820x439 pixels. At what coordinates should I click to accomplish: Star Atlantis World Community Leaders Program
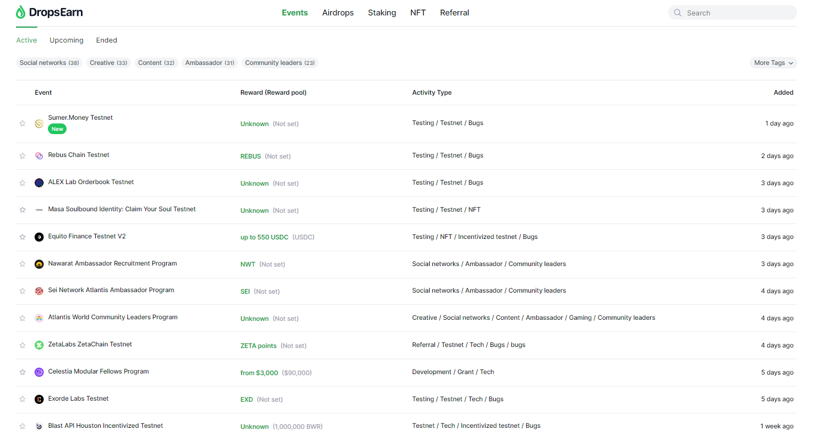pos(22,318)
